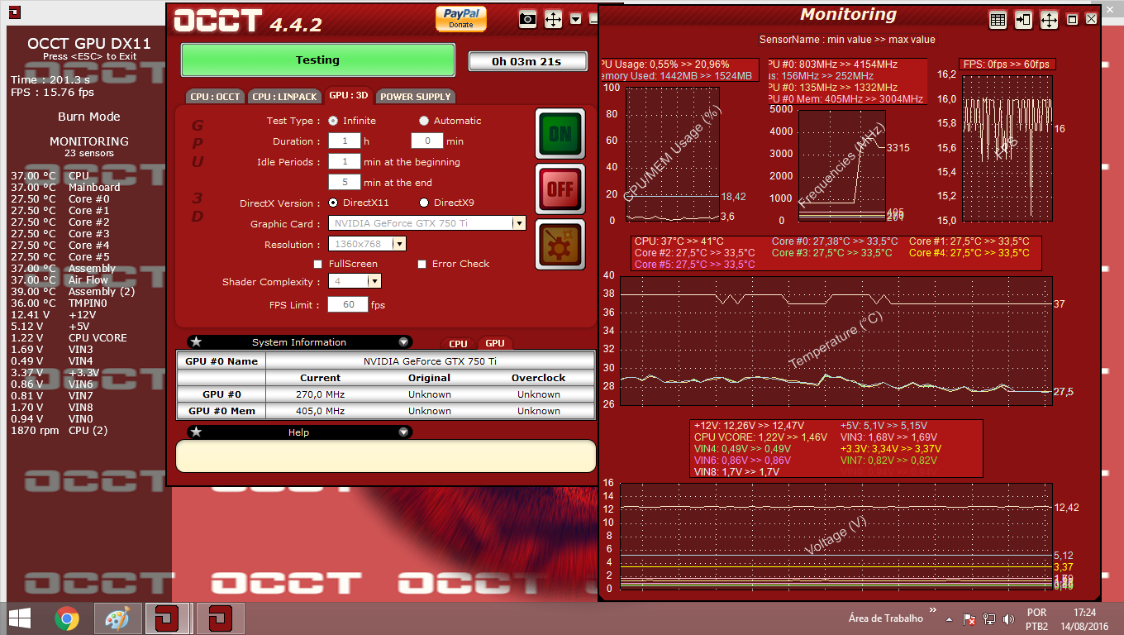Click the PayPal Donate button
Viewport: 1124px width, 635px height.
point(461,18)
